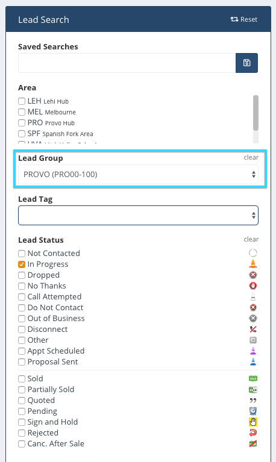The height and width of the screenshot is (462, 276).
Task: Click the Disconnect crossed phone icon
Action: pyautogui.click(x=253, y=329)
